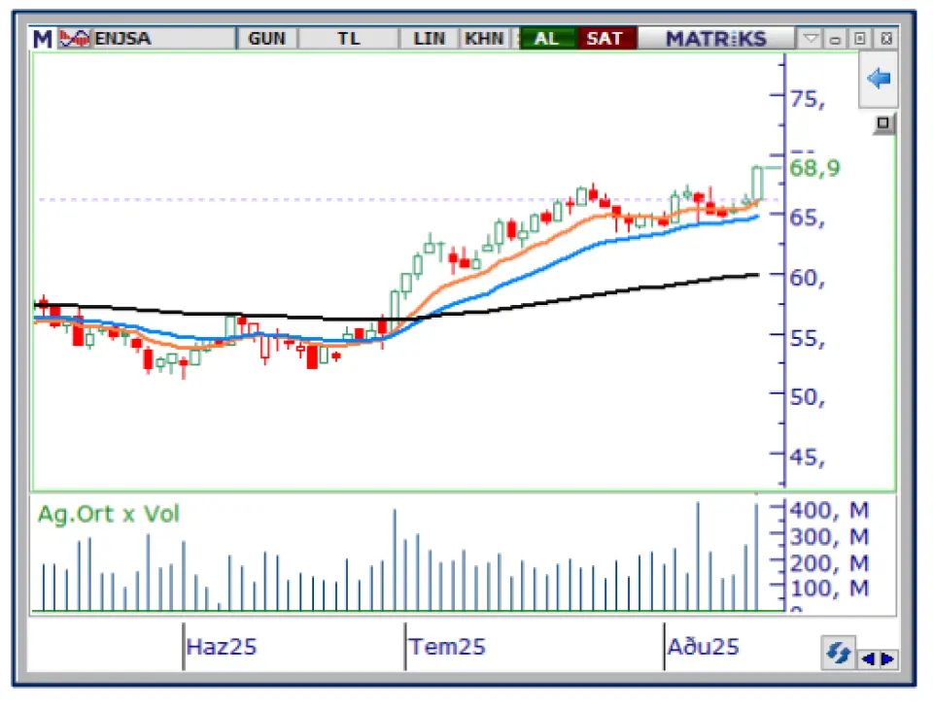Image resolution: width=933 pixels, height=708 pixels.
Task: Click the 100, M volume axis label
Action: click(x=829, y=589)
